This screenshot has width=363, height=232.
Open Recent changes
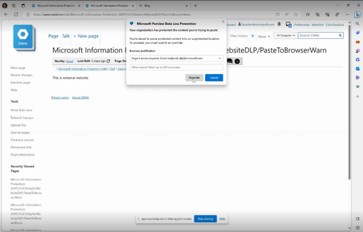pos(22,75)
